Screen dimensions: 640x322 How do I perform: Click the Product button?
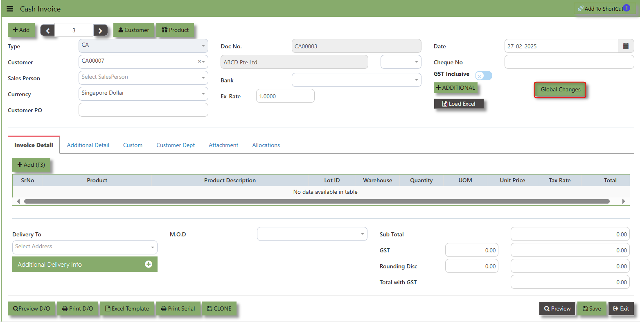[x=175, y=30]
